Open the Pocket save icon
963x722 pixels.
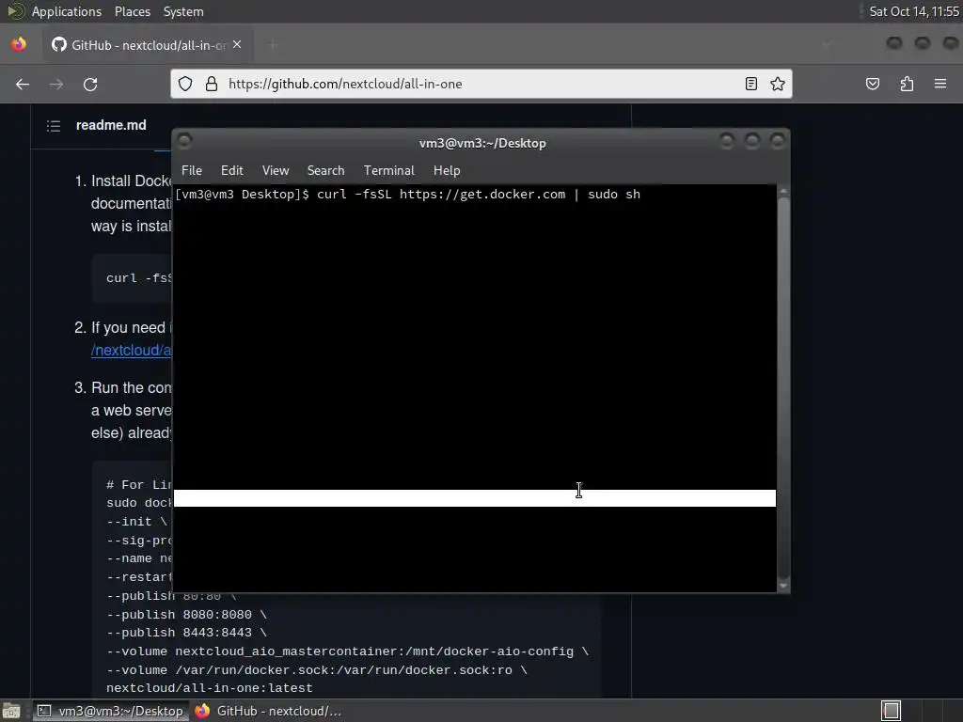pos(873,84)
